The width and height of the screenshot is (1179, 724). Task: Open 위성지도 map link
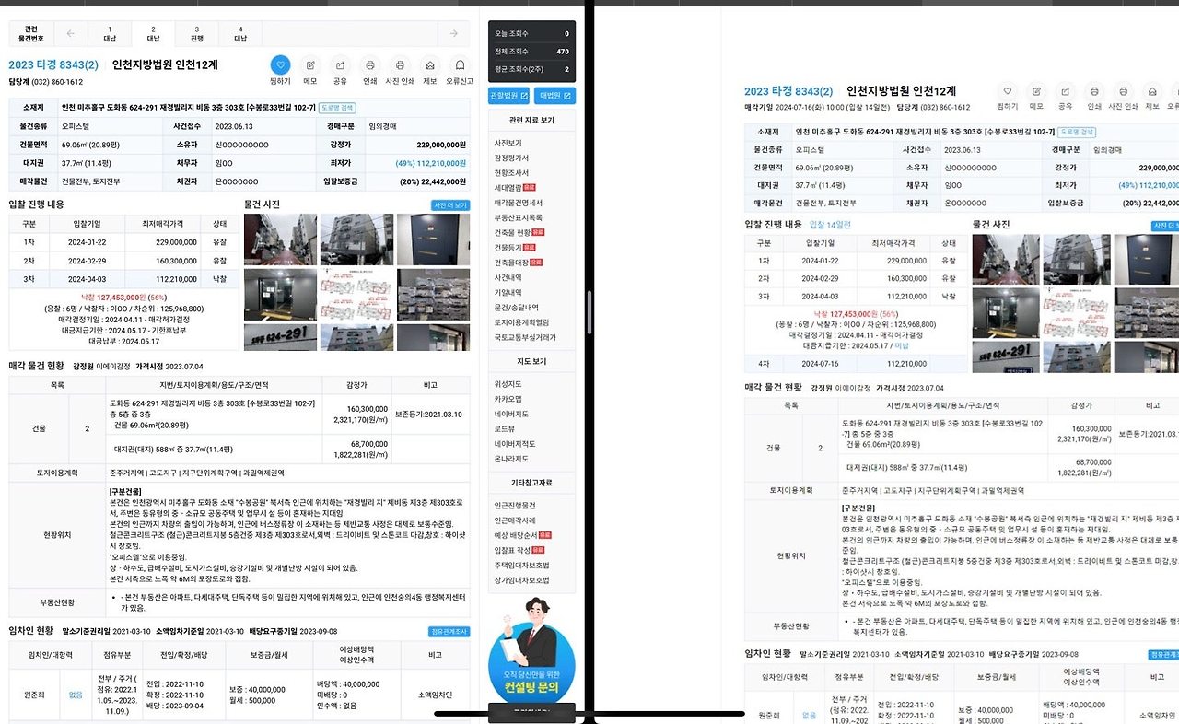[508, 384]
